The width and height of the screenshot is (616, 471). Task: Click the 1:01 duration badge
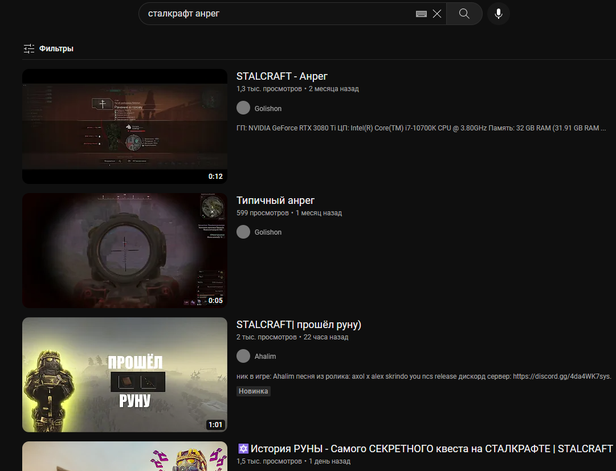215,425
